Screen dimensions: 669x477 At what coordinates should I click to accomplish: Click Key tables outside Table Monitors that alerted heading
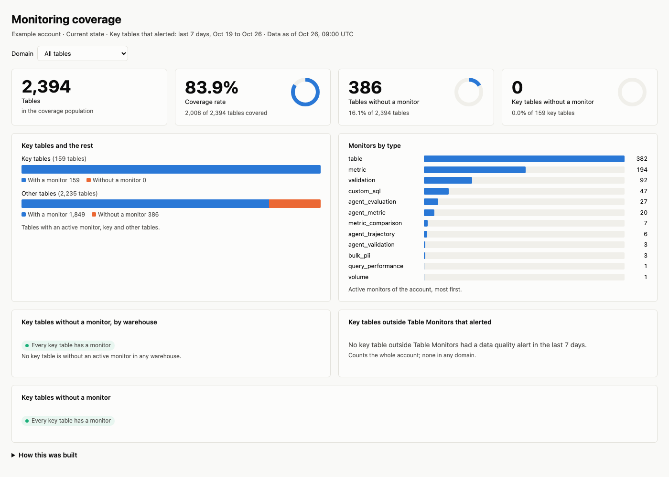420,322
